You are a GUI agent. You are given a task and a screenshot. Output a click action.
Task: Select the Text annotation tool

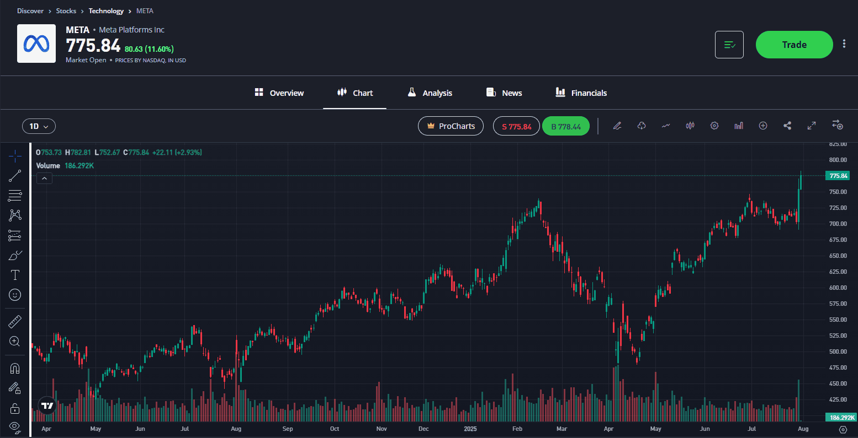pyautogui.click(x=15, y=275)
